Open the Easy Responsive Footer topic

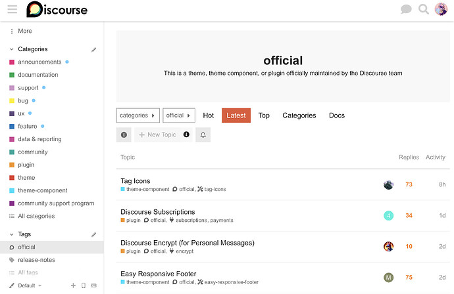tap(158, 274)
